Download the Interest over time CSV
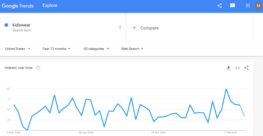This screenshot has width=263, height=136. tap(228, 68)
